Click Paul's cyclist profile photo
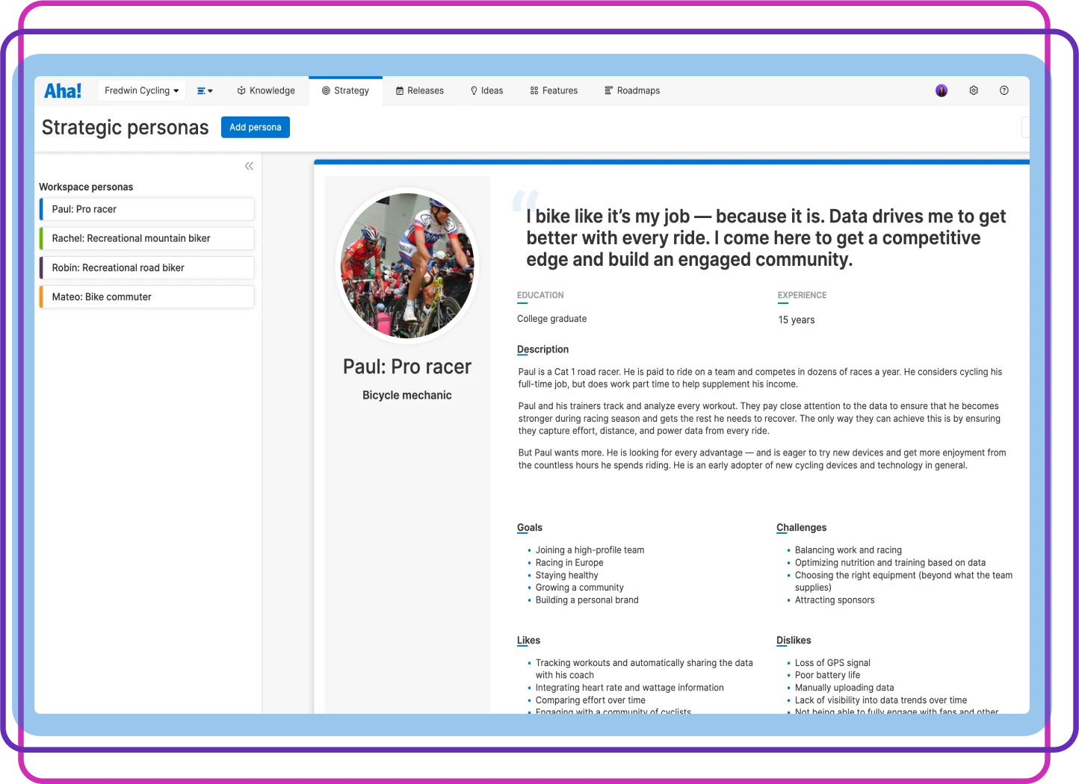The image size is (1079, 784). (407, 265)
